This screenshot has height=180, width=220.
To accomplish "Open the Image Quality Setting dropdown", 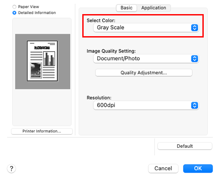I will tap(146, 59).
